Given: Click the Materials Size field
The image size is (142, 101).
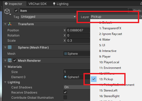Looking at the screenshot, I should pyautogui.click(x=77, y=72).
